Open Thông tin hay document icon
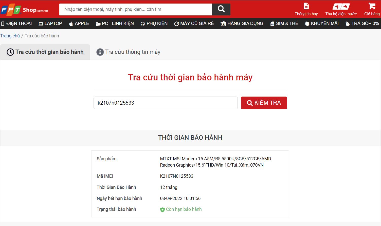Screen dimensions: 381x226 point(306,6)
